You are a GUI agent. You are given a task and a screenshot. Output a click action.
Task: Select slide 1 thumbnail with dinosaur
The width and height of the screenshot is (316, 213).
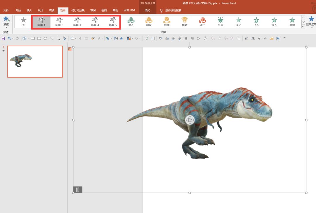[35, 61]
